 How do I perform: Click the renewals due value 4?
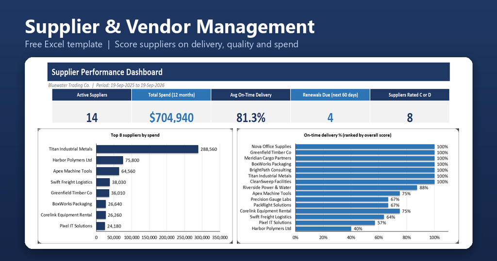(330, 117)
